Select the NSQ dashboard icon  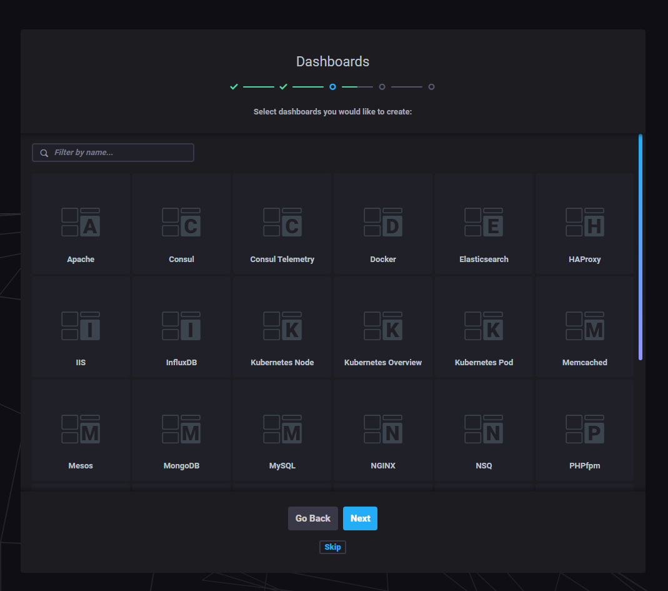click(x=484, y=429)
